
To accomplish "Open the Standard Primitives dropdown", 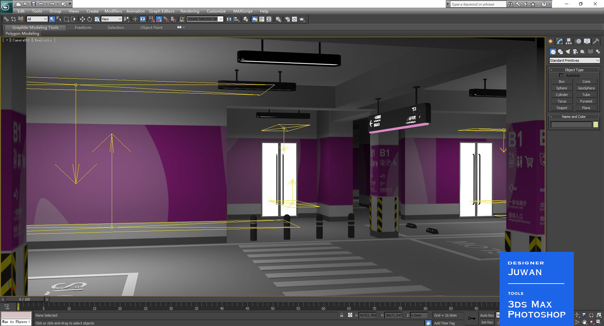I will pos(574,60).
